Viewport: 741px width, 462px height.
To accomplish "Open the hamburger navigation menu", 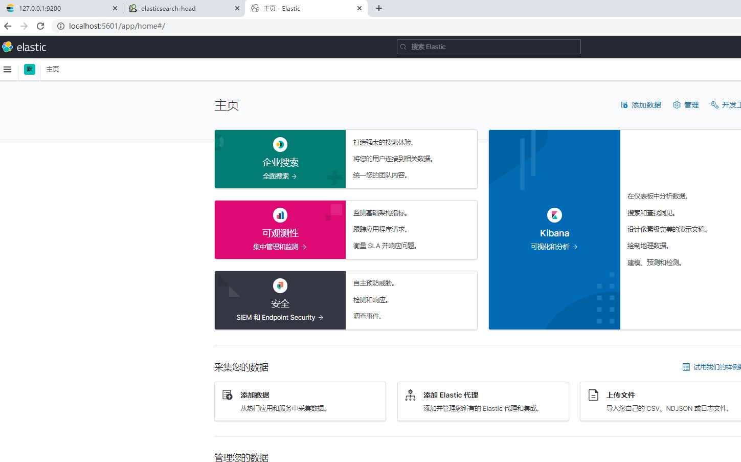I will click(7, 69).
